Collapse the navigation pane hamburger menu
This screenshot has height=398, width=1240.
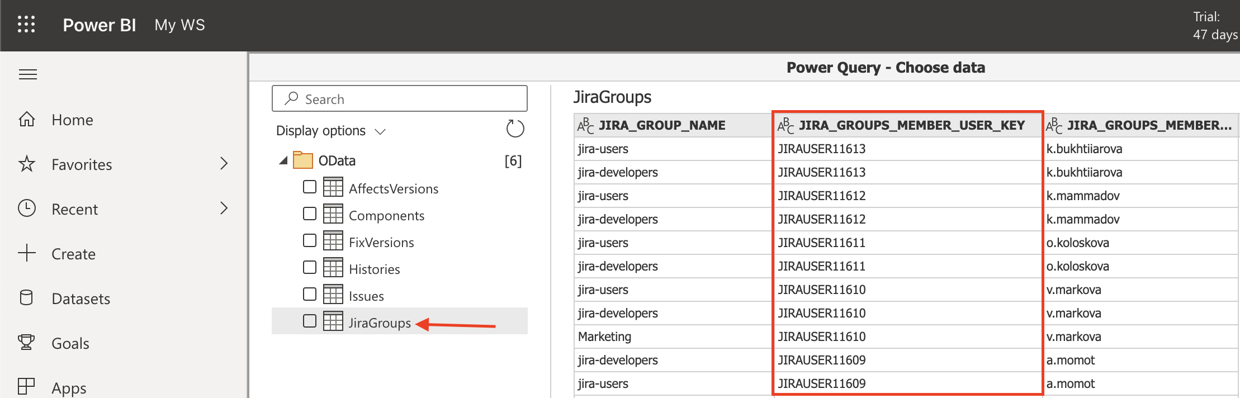(x=28, y=74)
